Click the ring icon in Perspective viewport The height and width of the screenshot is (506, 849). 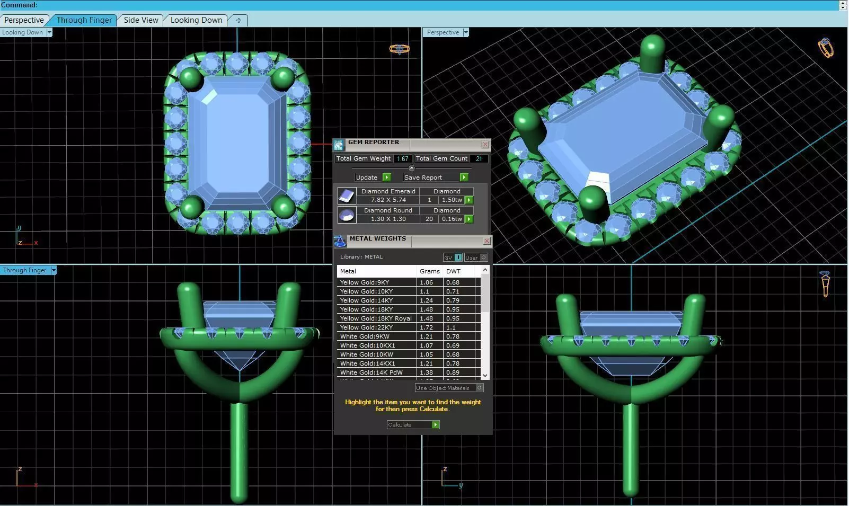(826, 48)
